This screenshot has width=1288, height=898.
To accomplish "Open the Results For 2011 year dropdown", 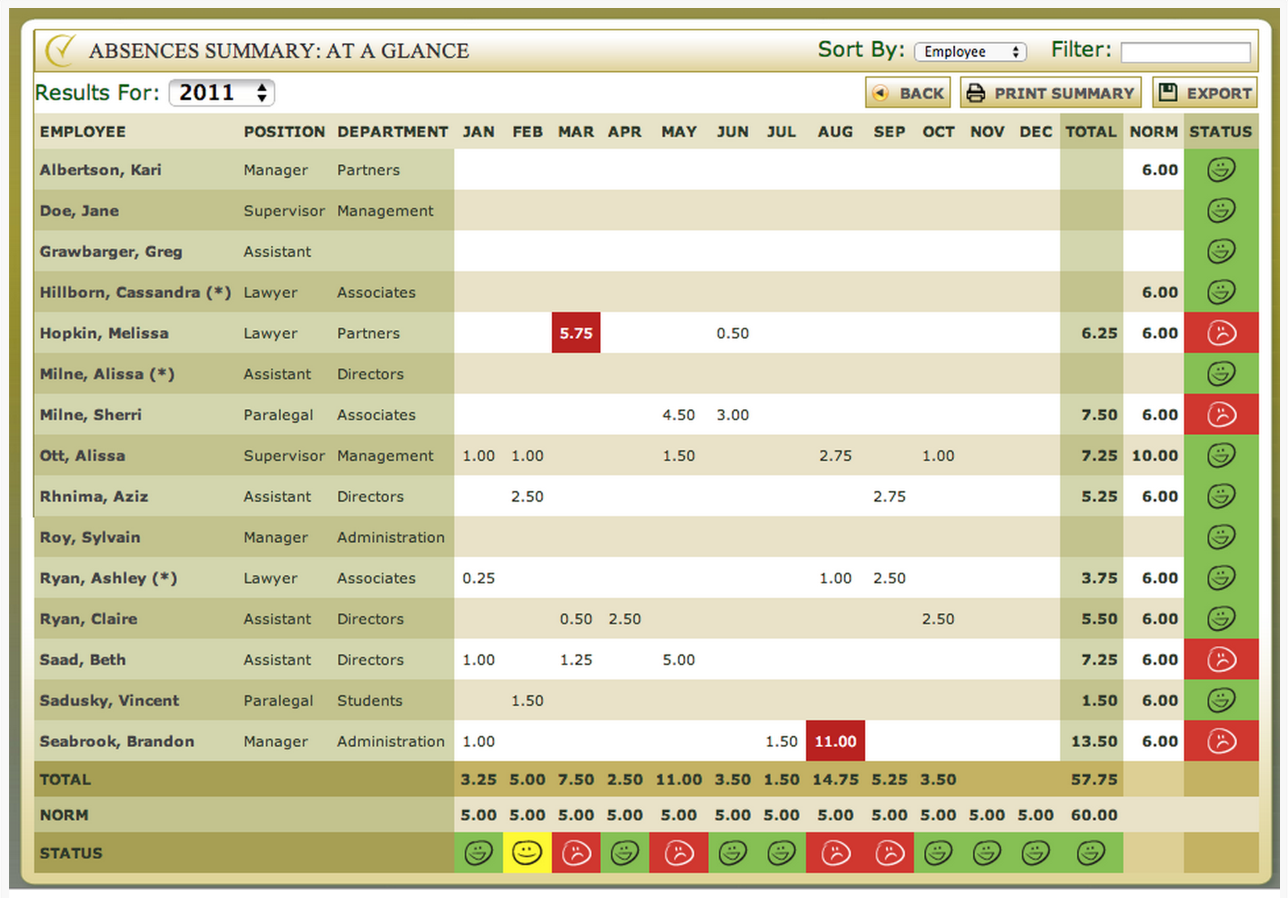I will click(221, 93).
